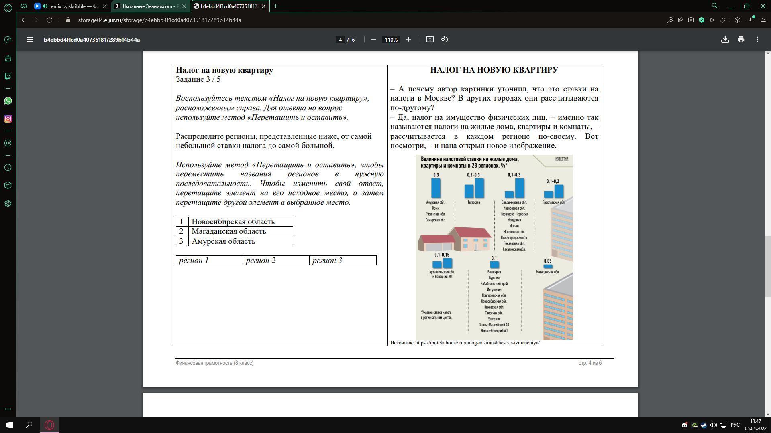
Task: Rotate PDF counterclockwise
Action: pyautogui.click(x=445, y=39)
